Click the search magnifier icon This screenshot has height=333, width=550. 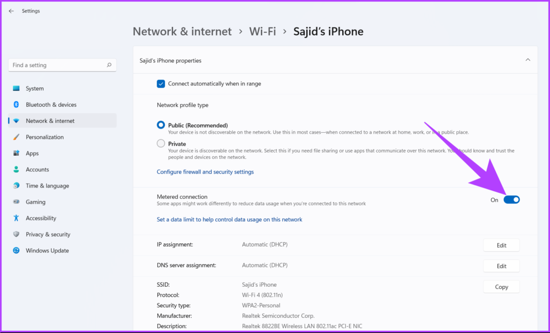109,65
